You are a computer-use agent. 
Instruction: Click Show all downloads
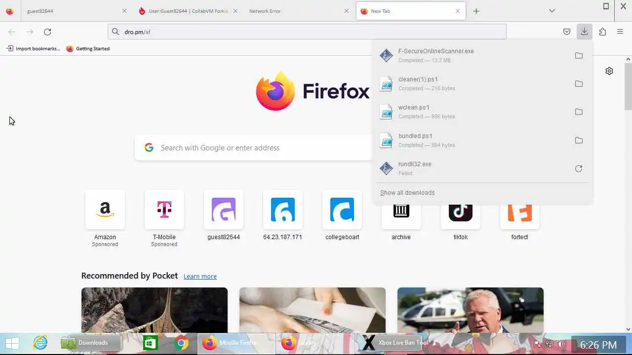click(407, 193)
